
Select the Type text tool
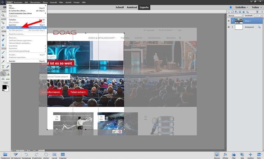pos(3,66)
